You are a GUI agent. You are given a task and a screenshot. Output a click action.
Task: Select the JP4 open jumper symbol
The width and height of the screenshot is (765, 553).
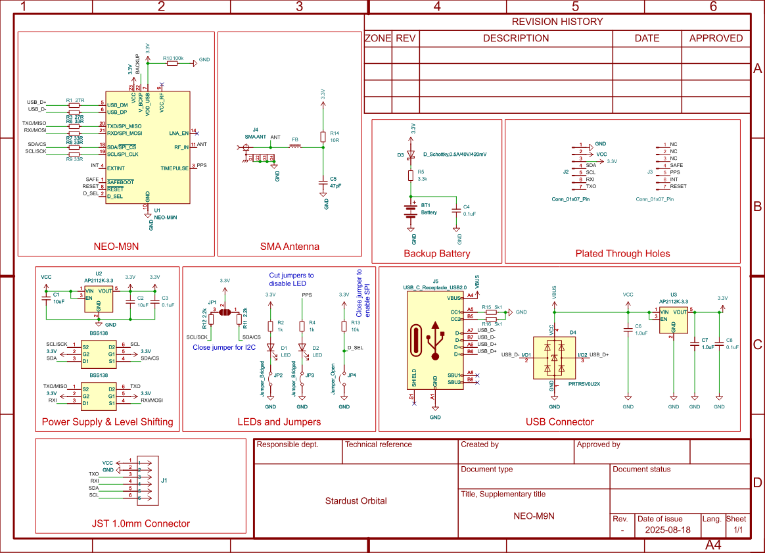click(x=344, y=377)
